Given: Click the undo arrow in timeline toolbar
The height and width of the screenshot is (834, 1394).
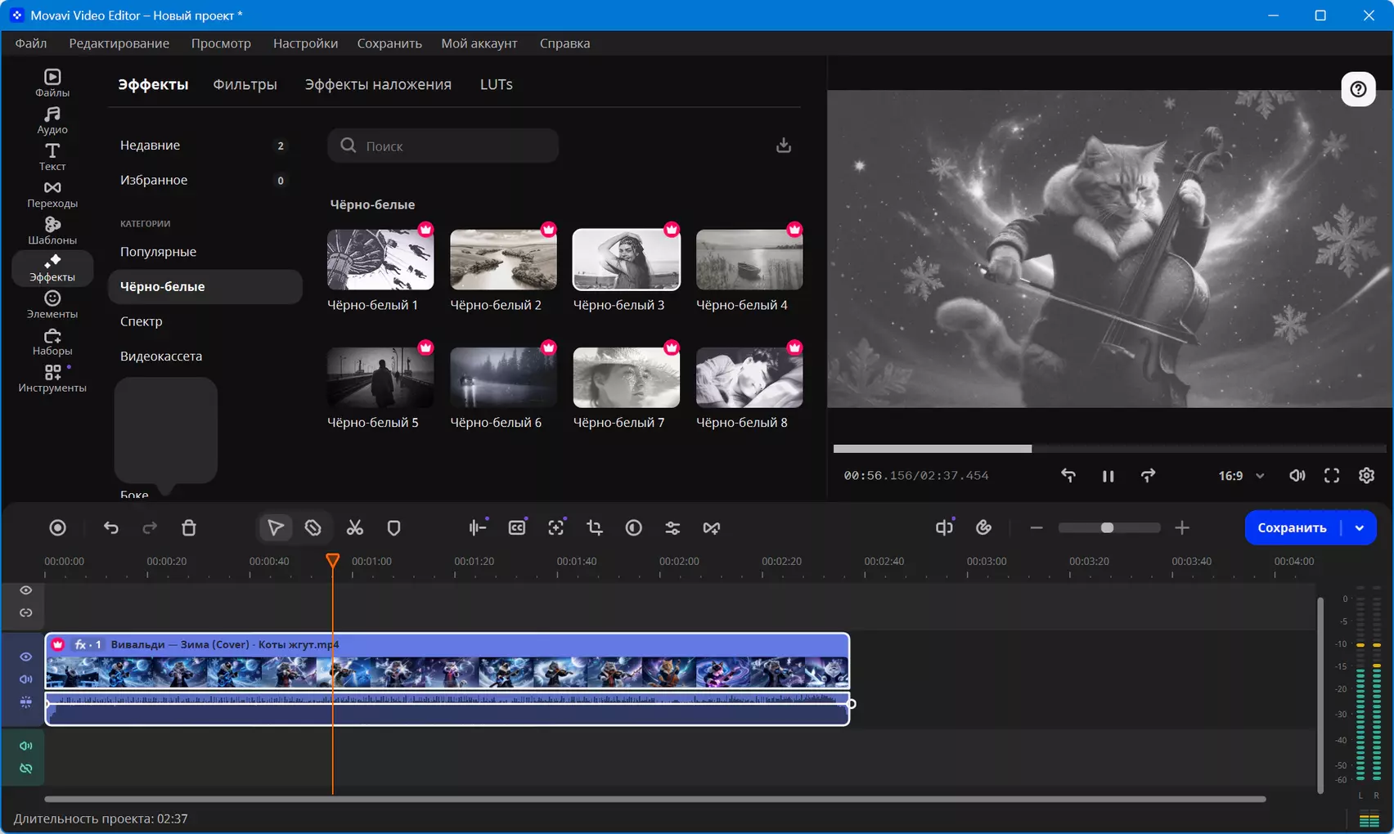Looking at the screenshot, I should coord(111,528).
